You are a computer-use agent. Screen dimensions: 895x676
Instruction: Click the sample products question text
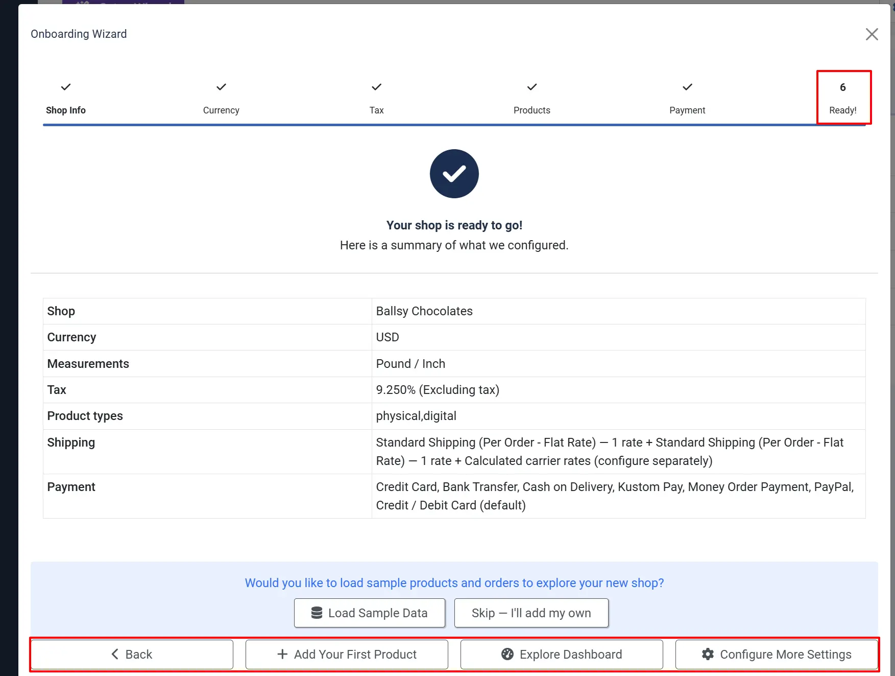pyautogui.click(x=454, y=583)
